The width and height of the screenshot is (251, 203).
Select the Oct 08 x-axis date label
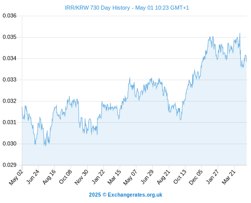click(x=65, y=177)
